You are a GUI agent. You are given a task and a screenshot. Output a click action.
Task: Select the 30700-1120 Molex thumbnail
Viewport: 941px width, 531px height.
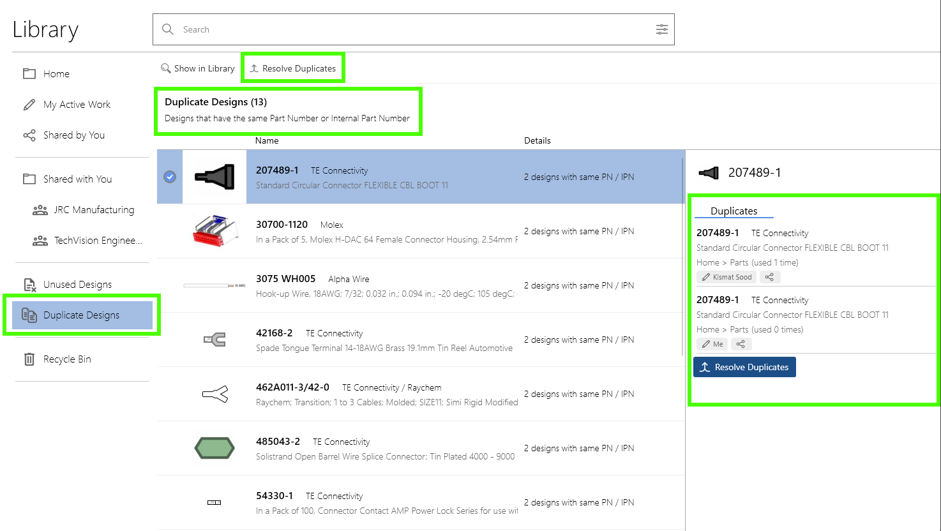coord(215,231)
